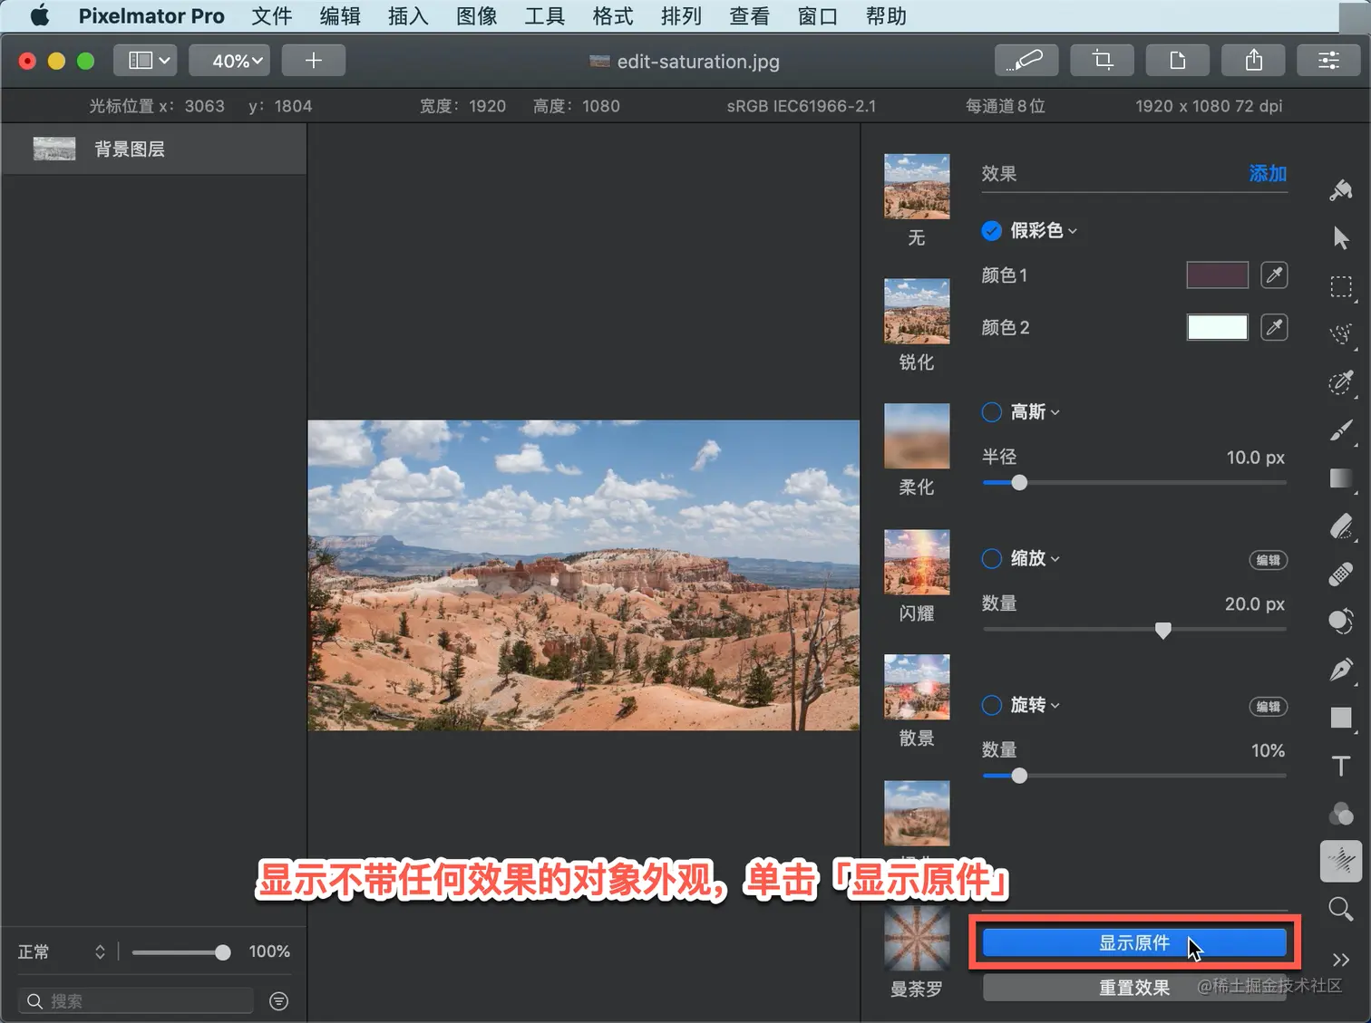The width and height of the screenshot is (1371, 1023).
Task: Enable the 旋转 effect checkbox
Action: [992, 705]
